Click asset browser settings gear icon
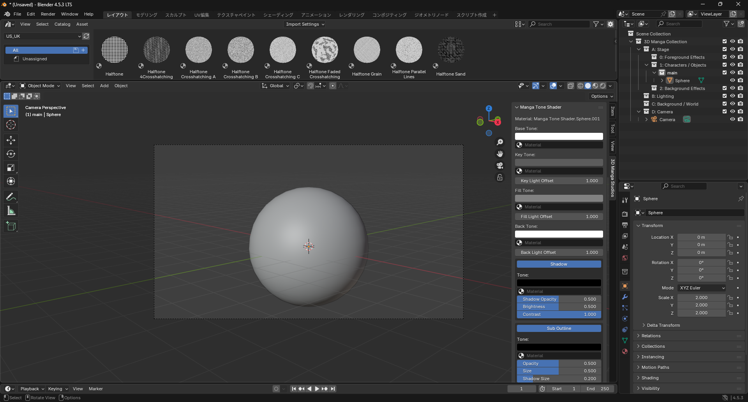The width and height of the screenshot is (748, 402). pos(610,24)
